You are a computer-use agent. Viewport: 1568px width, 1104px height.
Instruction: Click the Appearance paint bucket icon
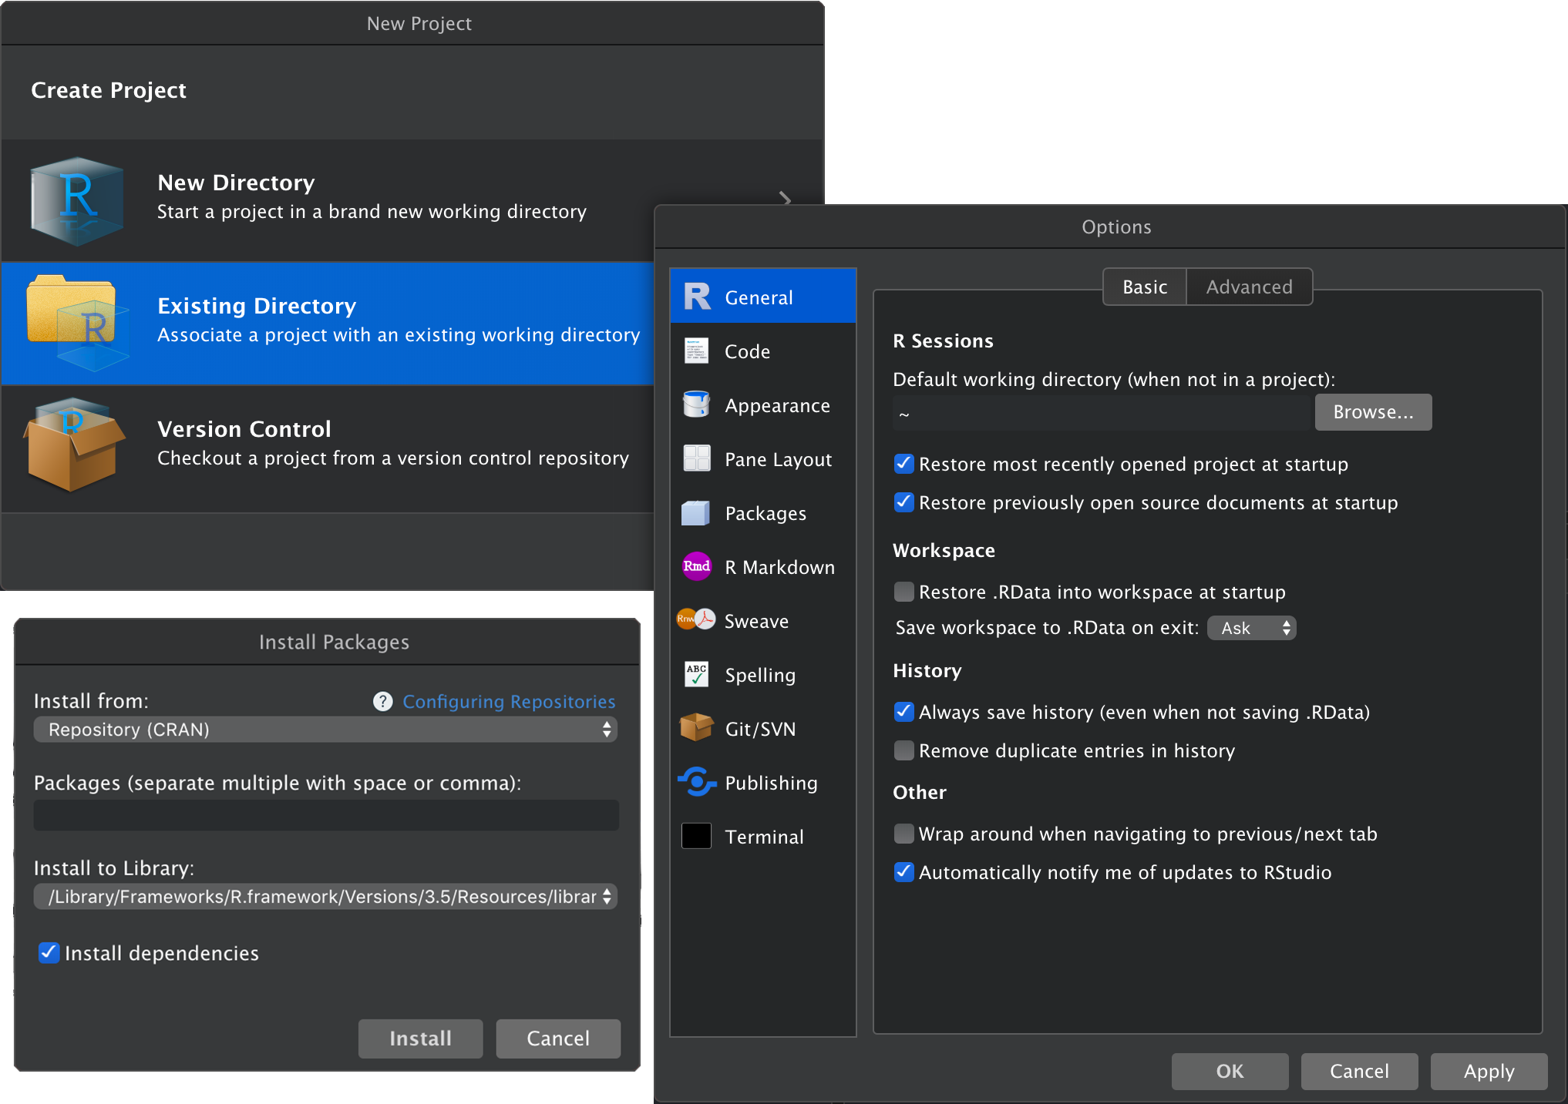pos(697,404)
